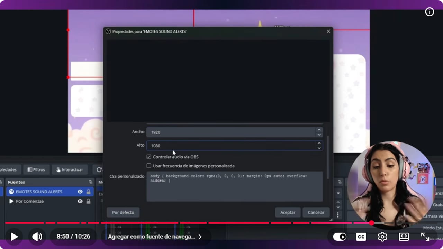443x249 pixels.
Task: Increase the Ancho value with its up arrow
Action: click(x=319, y=130)
